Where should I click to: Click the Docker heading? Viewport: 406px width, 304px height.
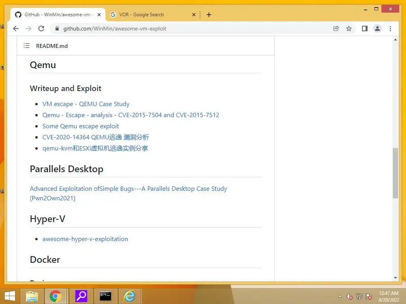[45, 260]
